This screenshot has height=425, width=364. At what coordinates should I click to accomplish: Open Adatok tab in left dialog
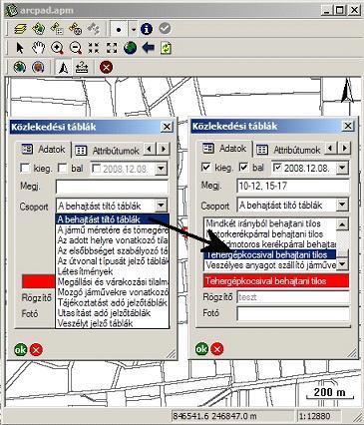tap(43, 150)
